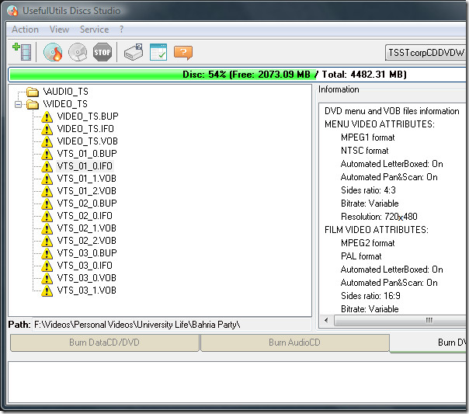
Task: Click warning icon beside VTS_01_0.IFO
Action: pyautogui.click(x=47, y=166)
